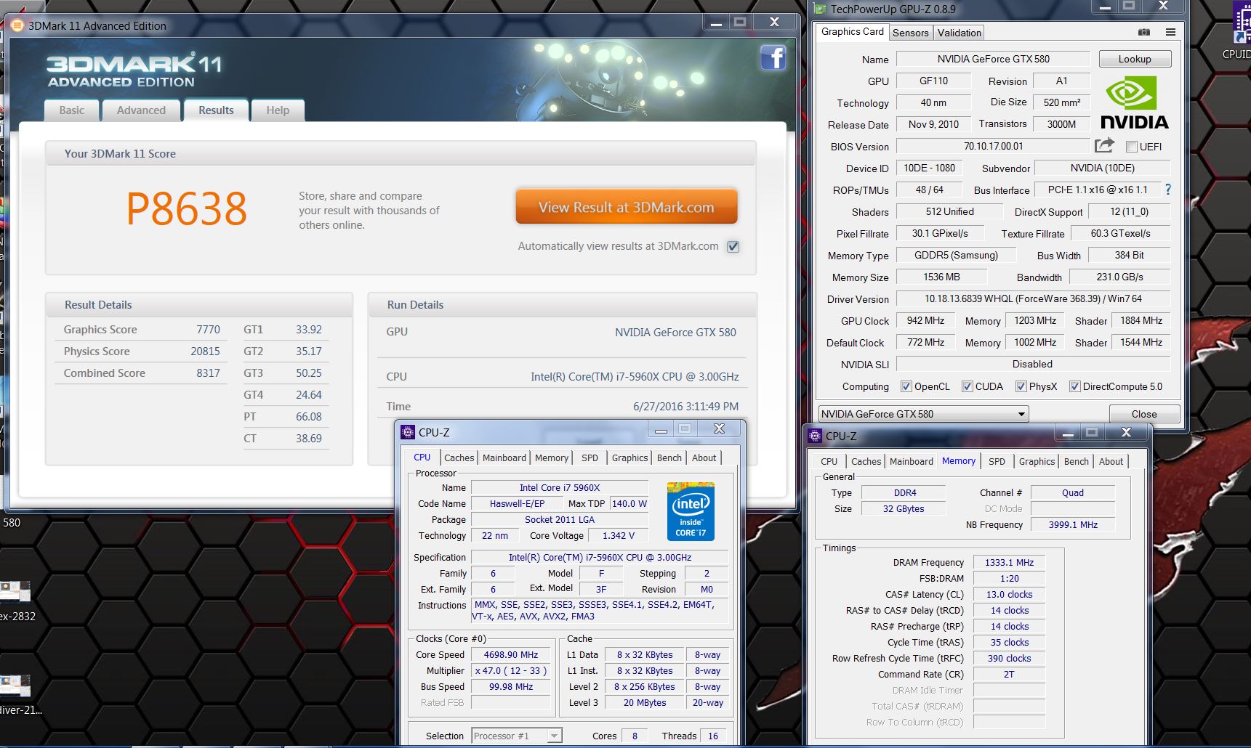This screenshot has height=748, width=1251.
Task: Click the Specification i7-5960X field
Action: (x=600, y=557)
